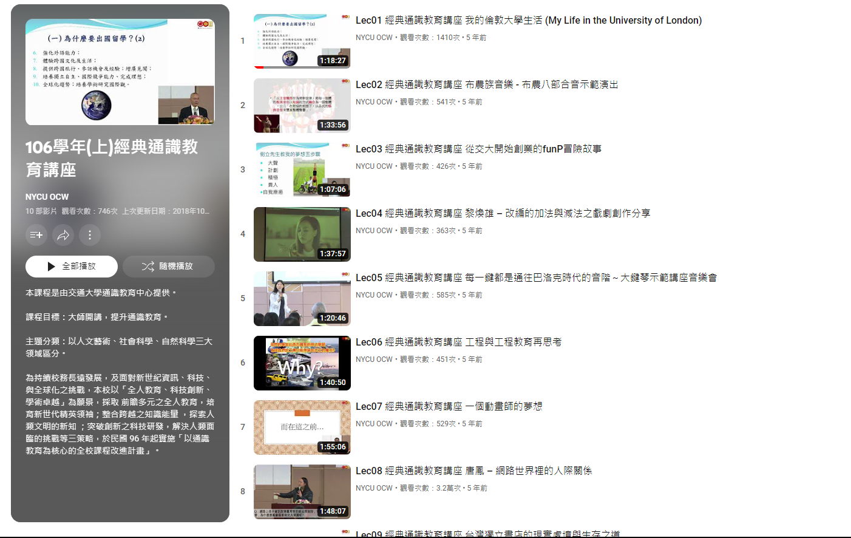The image size is (851, 538).
Task: Open Lec01 video thumbnail (1:18:27)
Action: pos(302,41)
